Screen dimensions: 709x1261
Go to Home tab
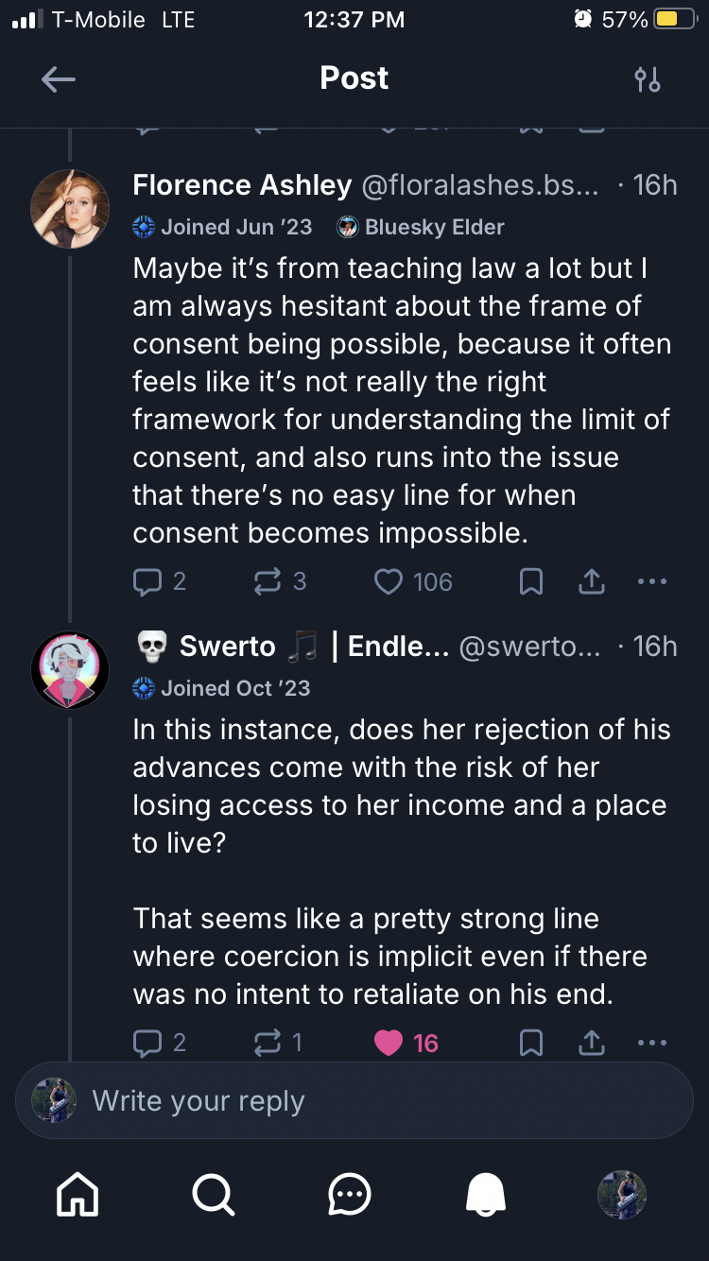coord(78,1195)
